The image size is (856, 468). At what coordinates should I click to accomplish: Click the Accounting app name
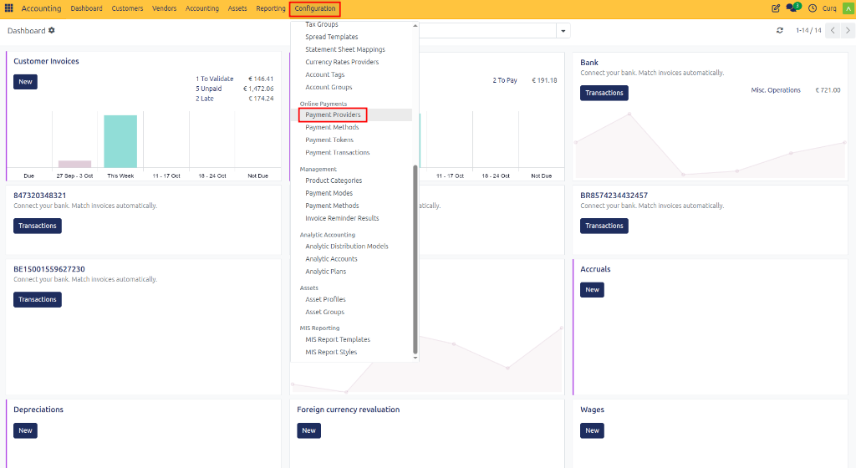click(41, 8)
